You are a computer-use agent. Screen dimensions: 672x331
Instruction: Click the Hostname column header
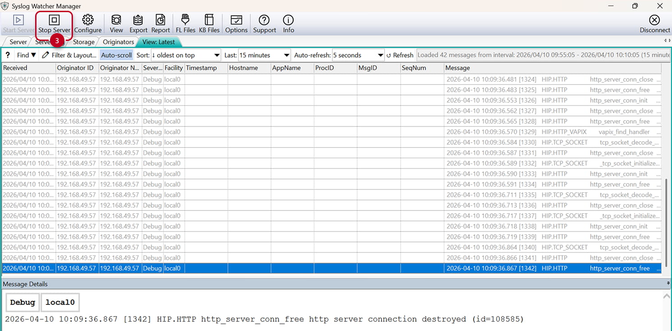[x=249, y=68]
